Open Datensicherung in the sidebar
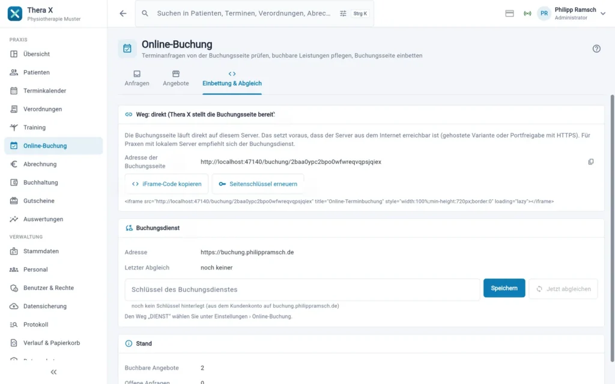 (53, 307)
